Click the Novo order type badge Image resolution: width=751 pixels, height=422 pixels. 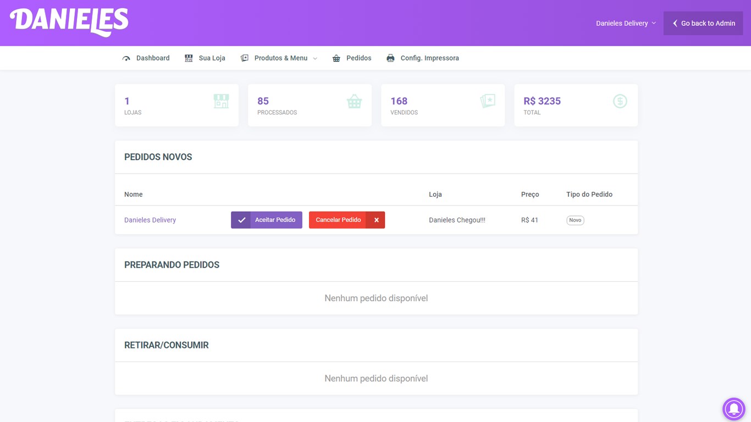coord(575,220)
